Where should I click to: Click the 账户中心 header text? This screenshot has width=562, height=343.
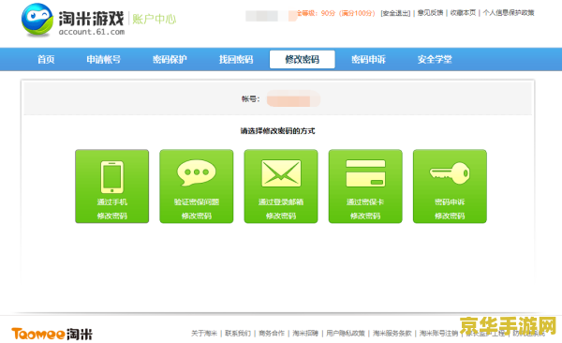[155, 19]
